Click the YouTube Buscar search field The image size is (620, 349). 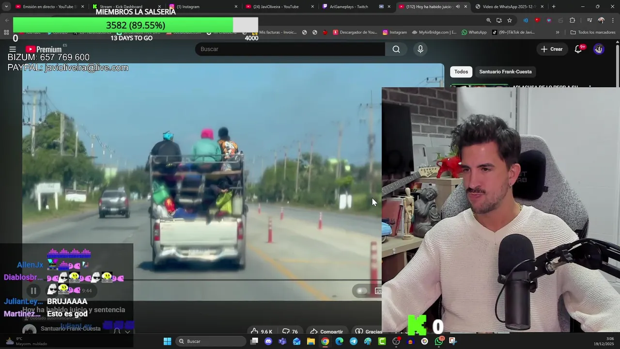[x=291, y=49]
